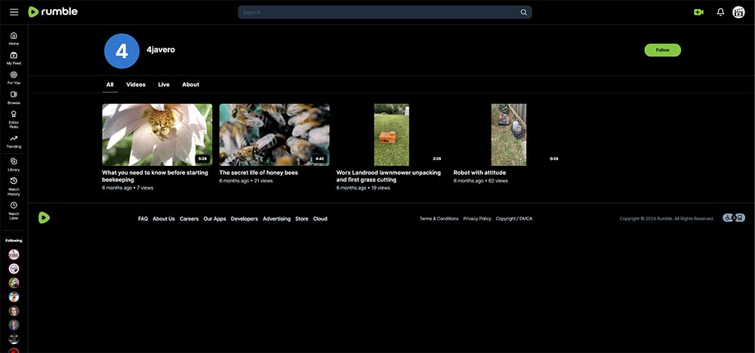Open Privacy Policy link
Viewport: 755px width, 353px height.
point(477,219)
